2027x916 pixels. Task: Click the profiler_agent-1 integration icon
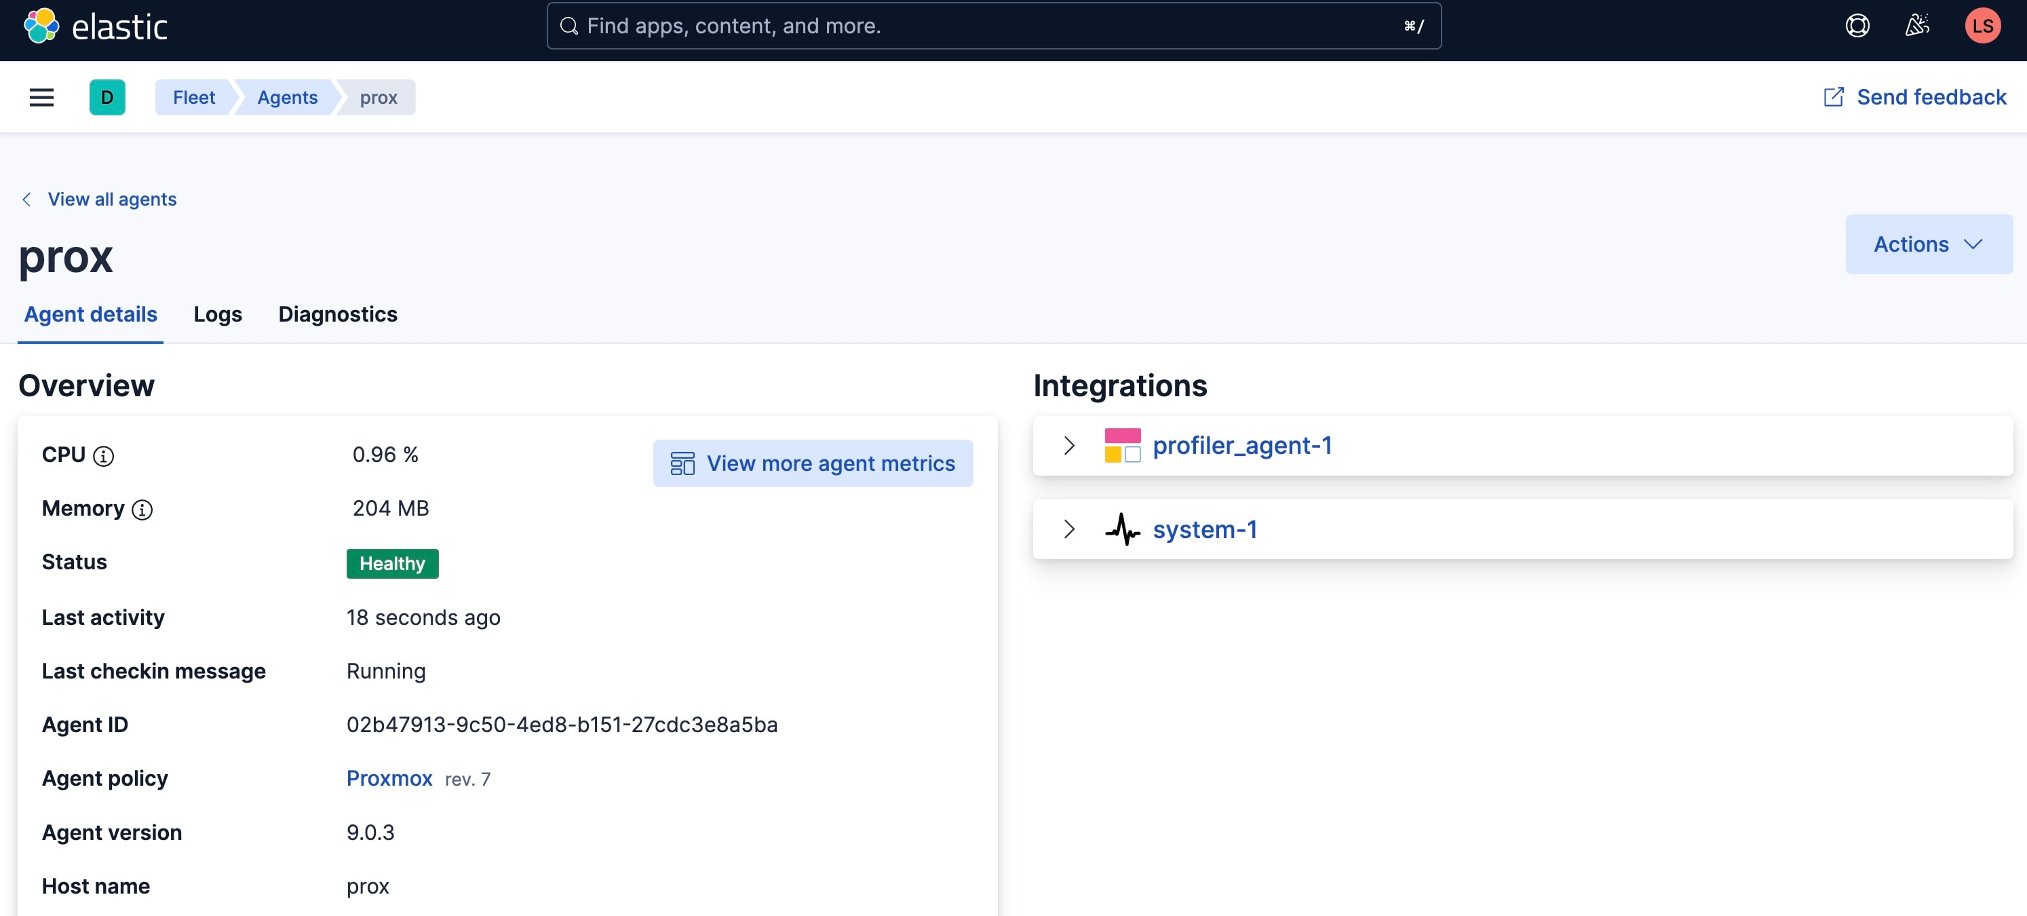pyautogui.click(x=1122, y=444)
